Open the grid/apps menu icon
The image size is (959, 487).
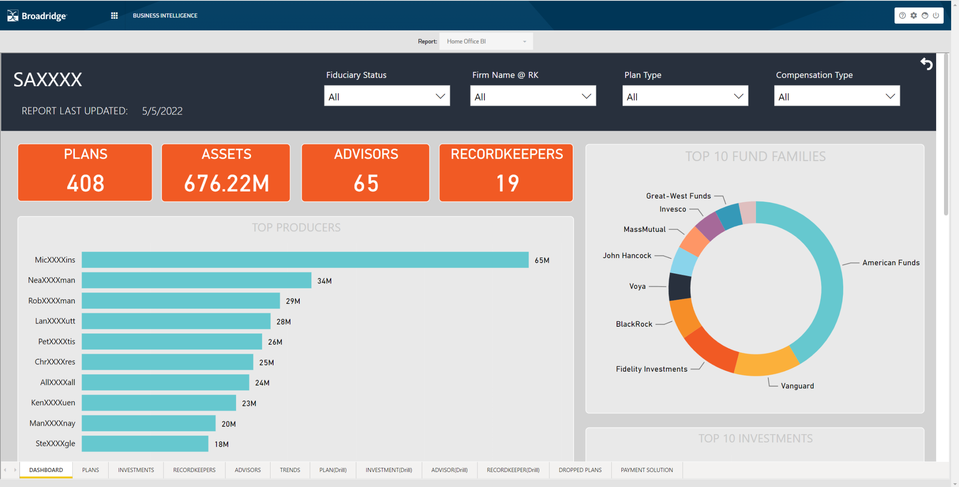[x=114, y=15]
